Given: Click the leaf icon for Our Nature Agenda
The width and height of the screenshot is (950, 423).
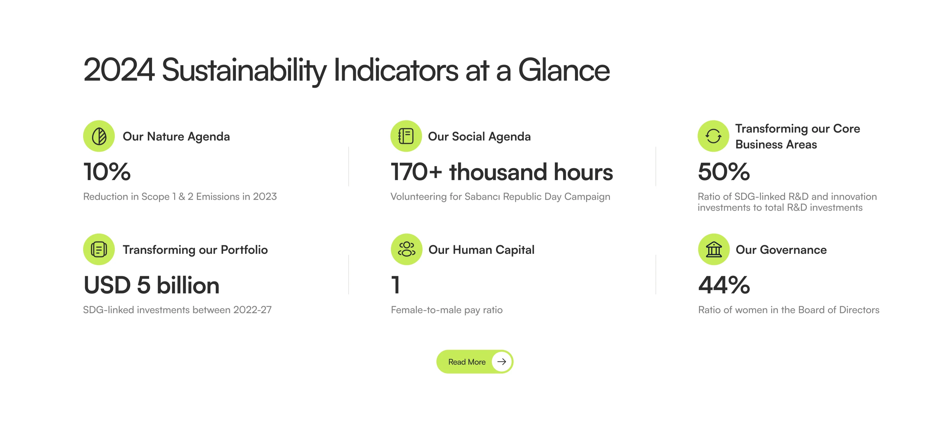Looking at the screenshot, I should point(99,136).
